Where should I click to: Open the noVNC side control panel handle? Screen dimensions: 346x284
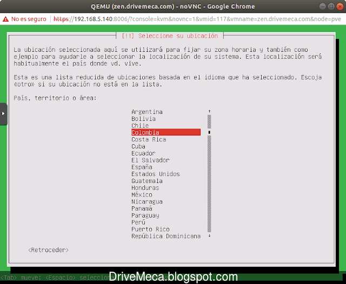coord(3,114)
